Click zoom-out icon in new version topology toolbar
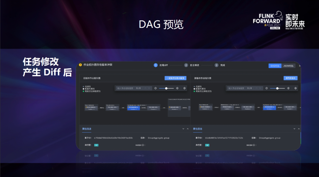Screen dimensions: 319x177 pos(266,88)
